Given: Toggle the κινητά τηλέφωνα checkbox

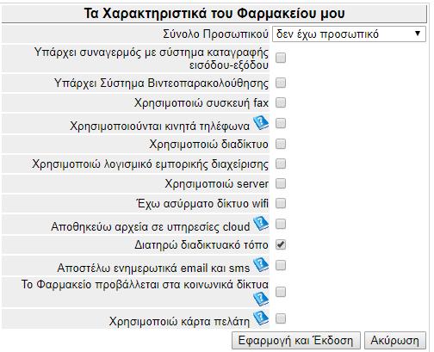Looking at the screenshot, I should (x=281, y=124).
